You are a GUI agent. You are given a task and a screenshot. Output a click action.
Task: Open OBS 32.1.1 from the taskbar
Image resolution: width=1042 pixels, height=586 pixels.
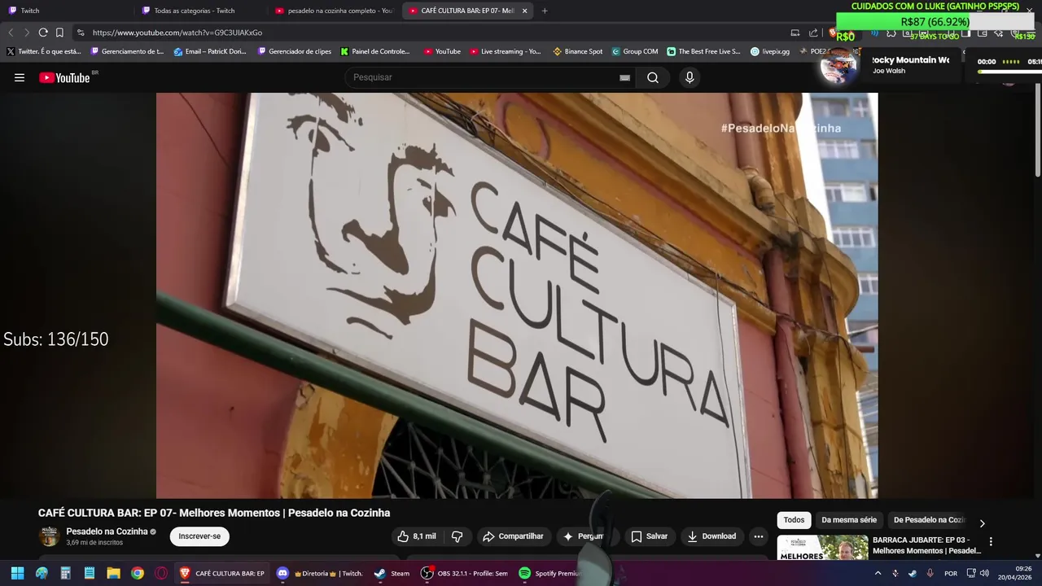(464, 573)
